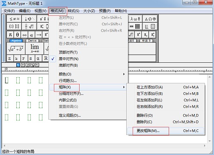Select 删除行(O) in submenu
The width and height of the screenshot is (214, 155).
coord(166,115)
